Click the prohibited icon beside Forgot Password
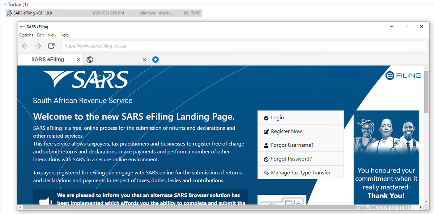The height and width of the screenshot is (214, 434). coord(266,159)
